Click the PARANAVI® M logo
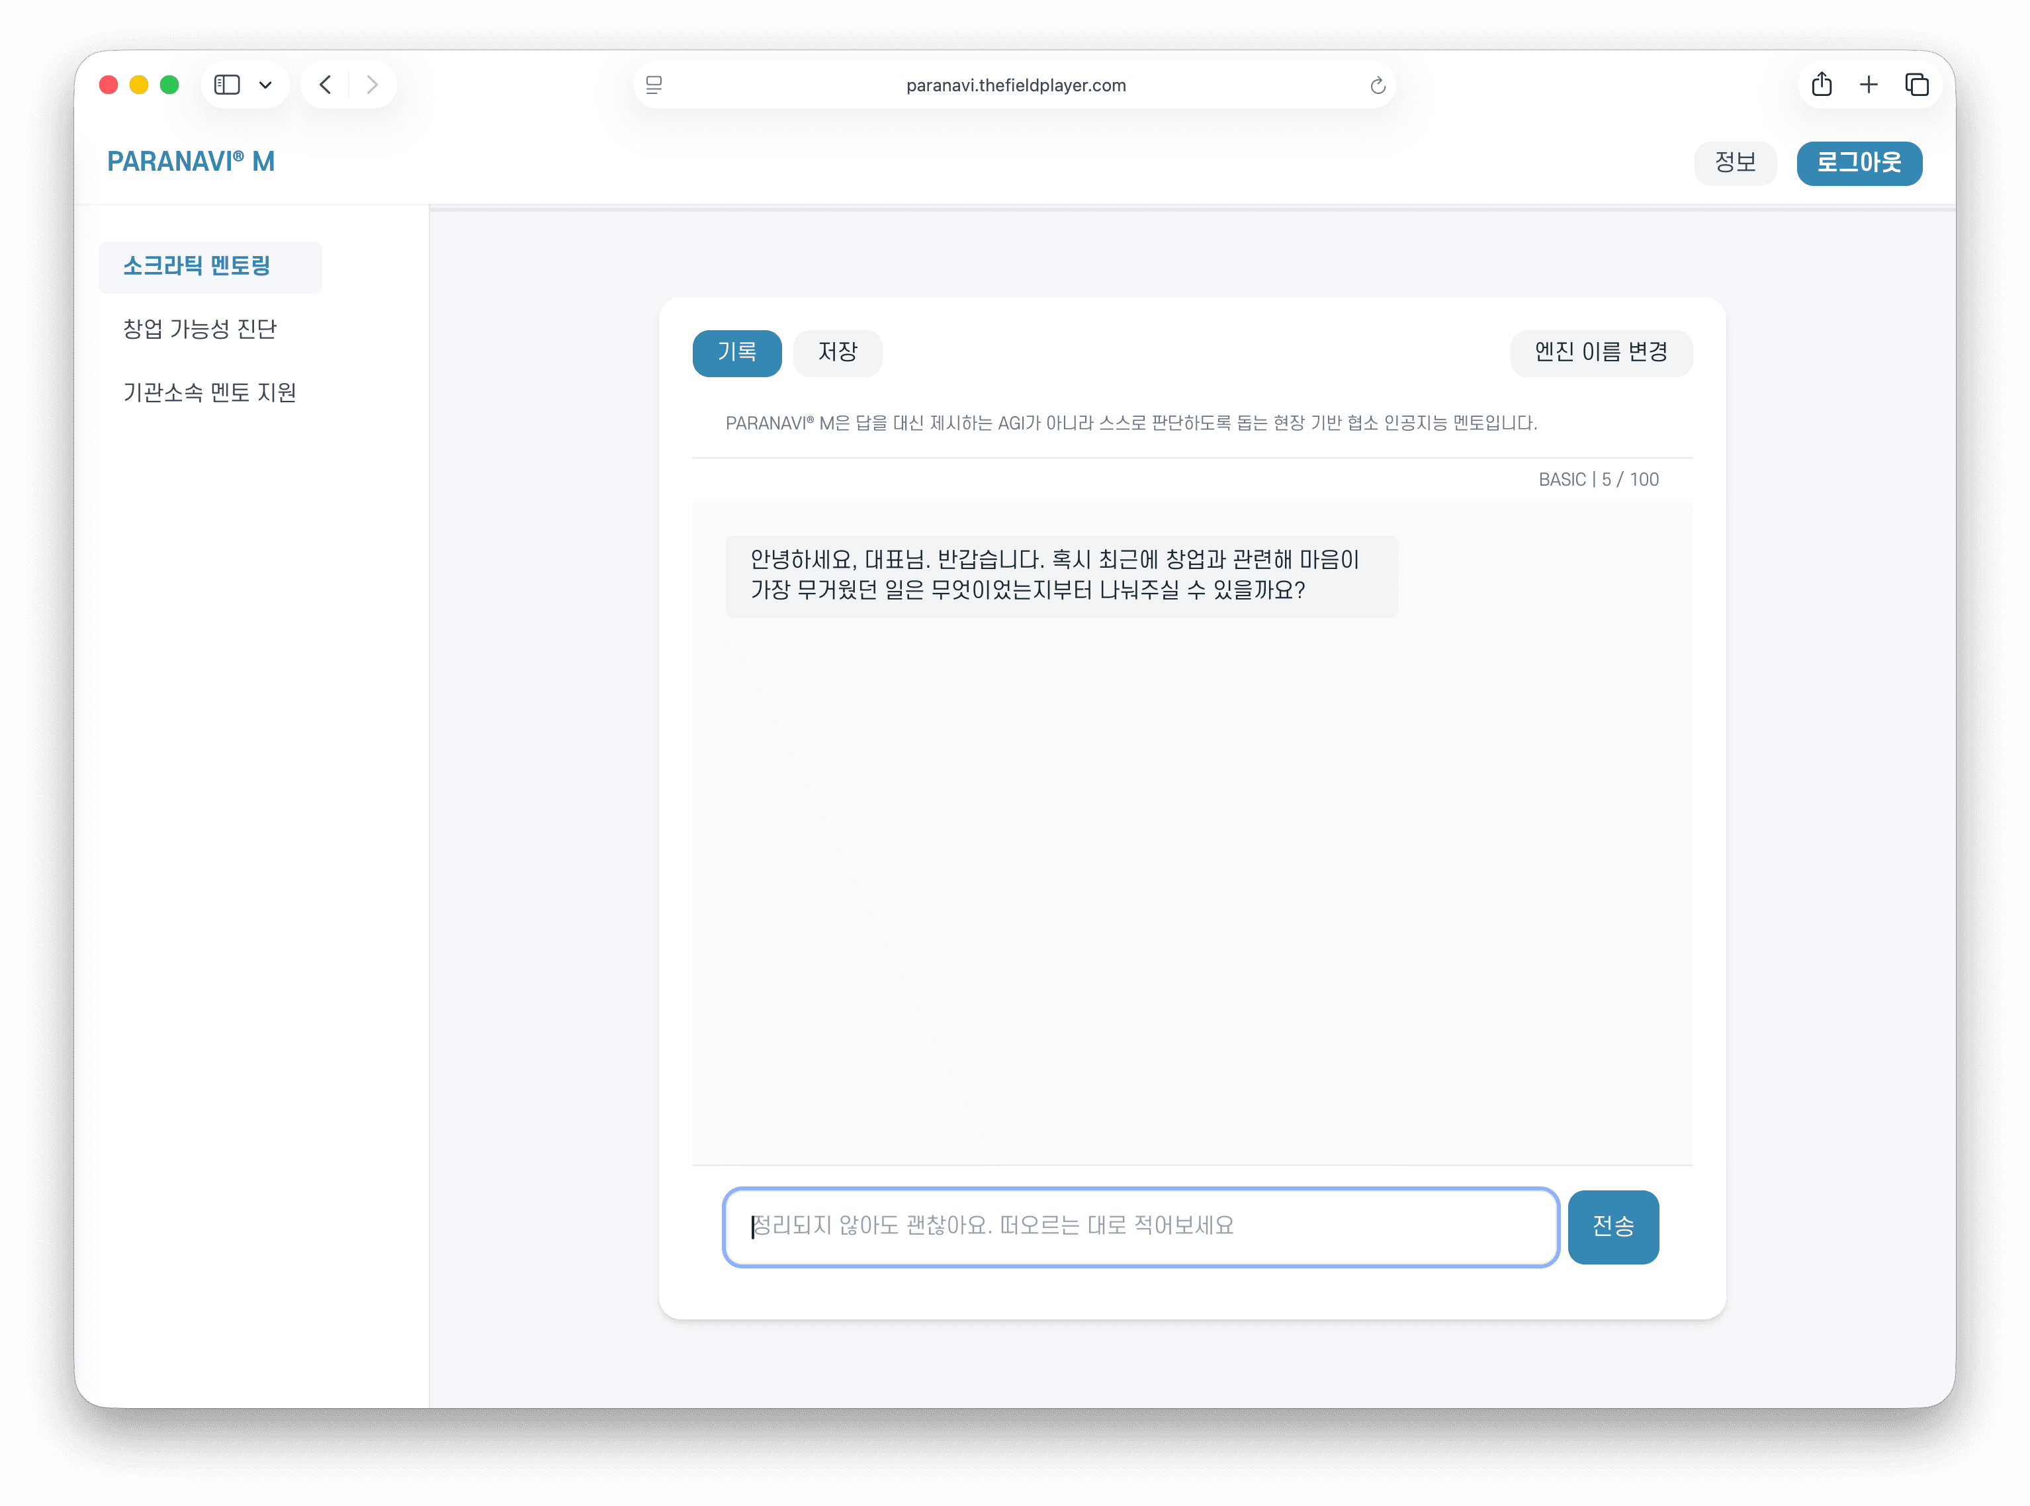 click(x=191, y=161)
